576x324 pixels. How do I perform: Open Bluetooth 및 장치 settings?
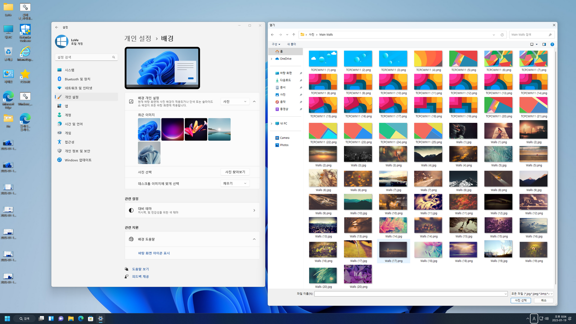click(x=86, y=79)
